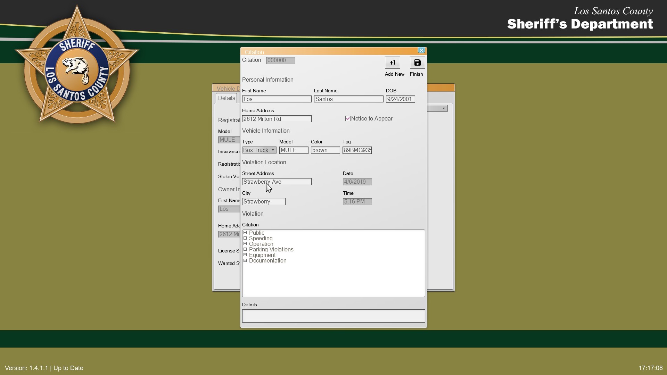Click the Add New +1 icon
This screenshot has height=375, width=667.
point(392,63)
